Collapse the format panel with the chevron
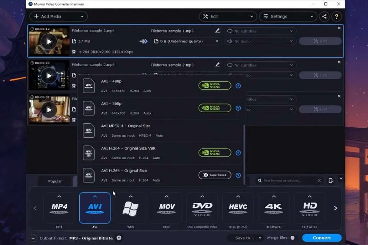 coord(341,179)
